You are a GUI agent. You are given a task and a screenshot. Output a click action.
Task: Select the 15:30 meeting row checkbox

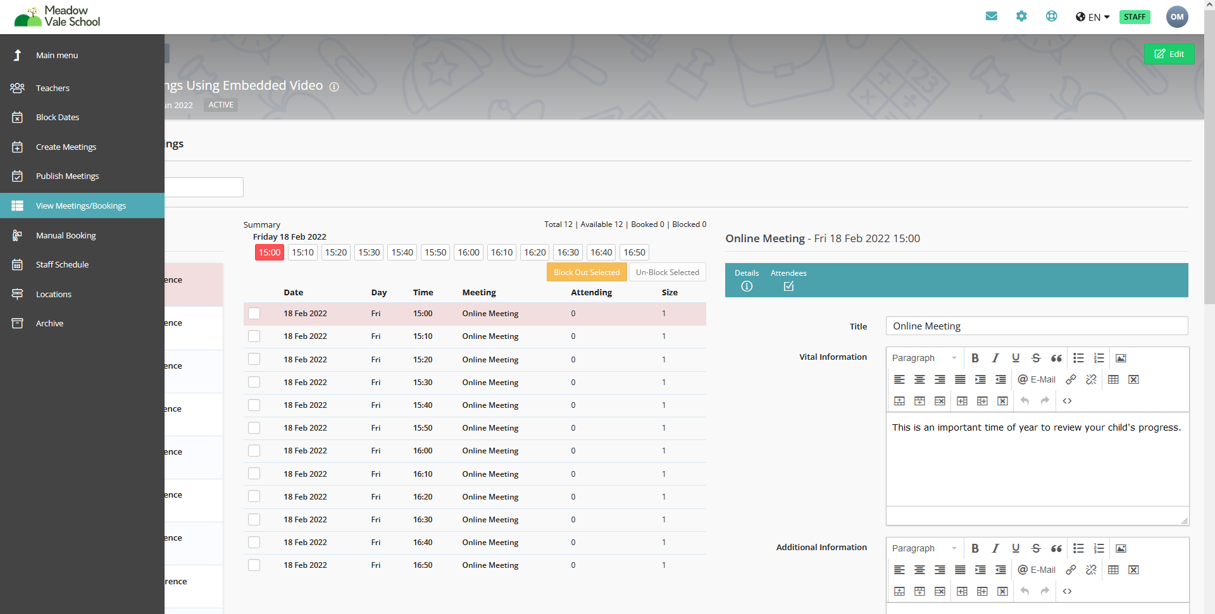254,383
